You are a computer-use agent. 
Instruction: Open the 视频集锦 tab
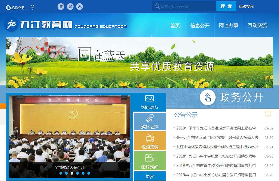click(x=149, y=141)
